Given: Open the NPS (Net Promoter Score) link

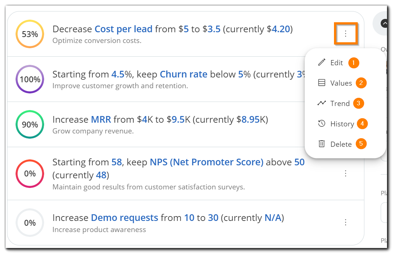Looking at the screenshot, I should [x=206, y=162].
